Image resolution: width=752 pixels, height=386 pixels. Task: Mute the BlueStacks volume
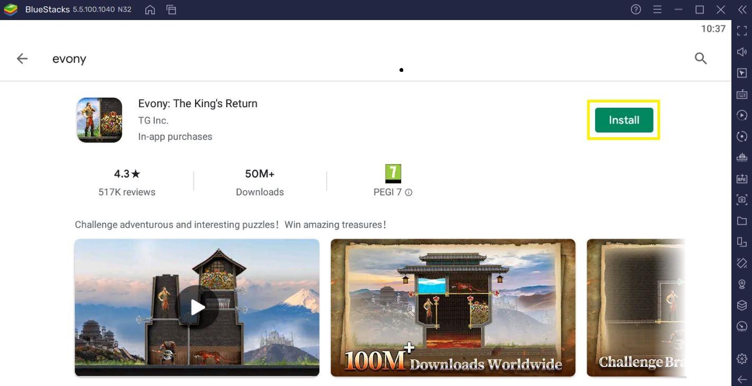pyautogui.click(x=741, y=51)
